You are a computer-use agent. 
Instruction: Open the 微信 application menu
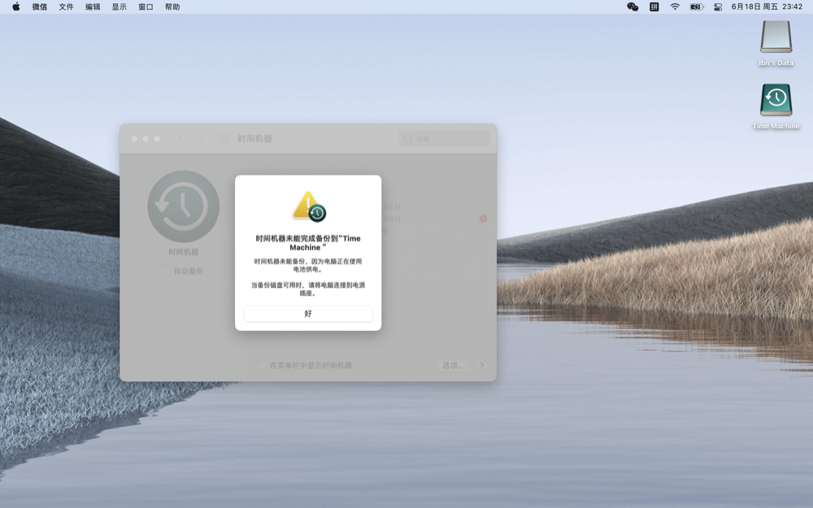[40, 6]
